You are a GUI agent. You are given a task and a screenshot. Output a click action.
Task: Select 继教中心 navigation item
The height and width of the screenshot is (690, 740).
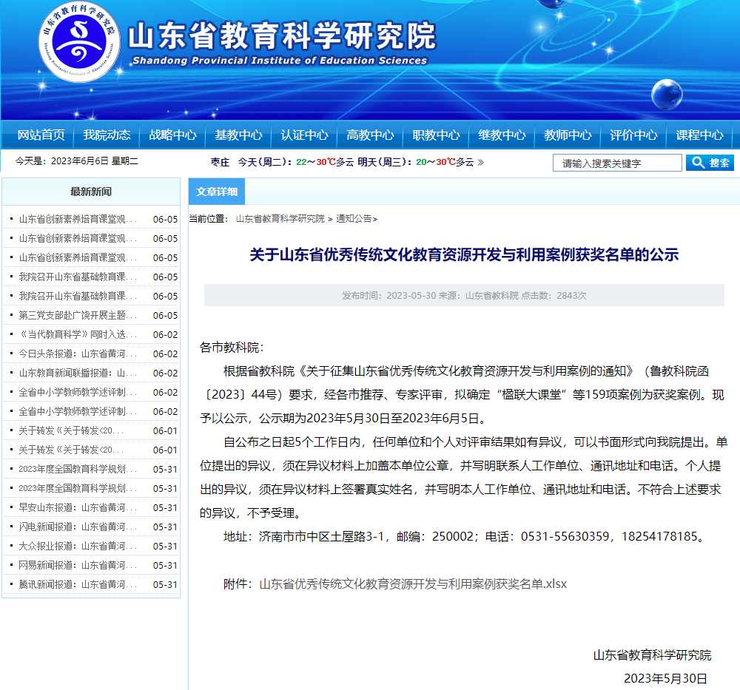[502, 135]
